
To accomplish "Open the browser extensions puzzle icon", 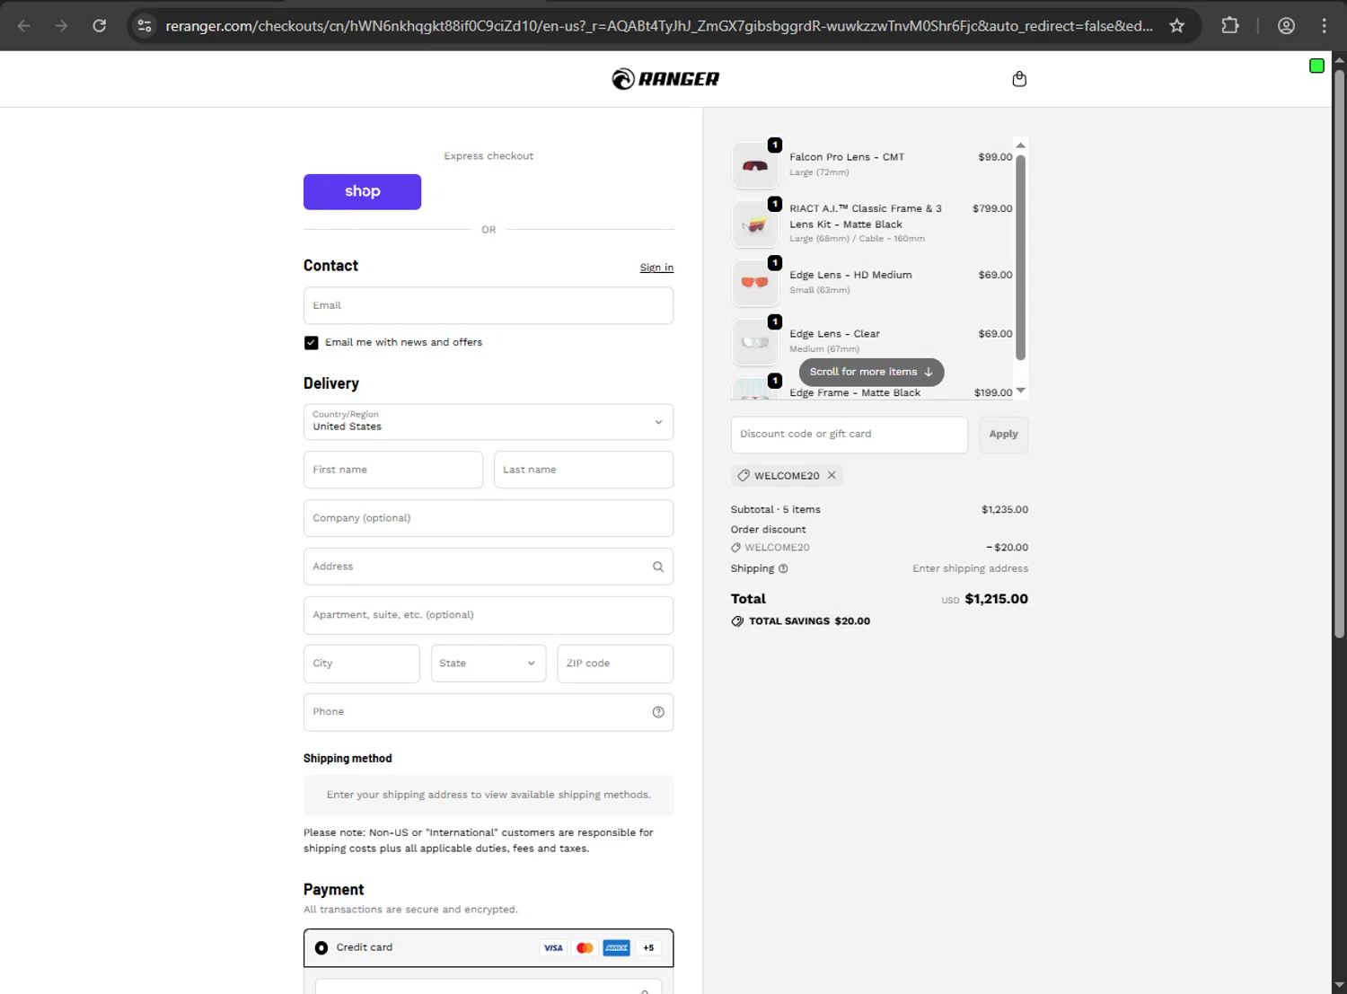I will 1230,26.
